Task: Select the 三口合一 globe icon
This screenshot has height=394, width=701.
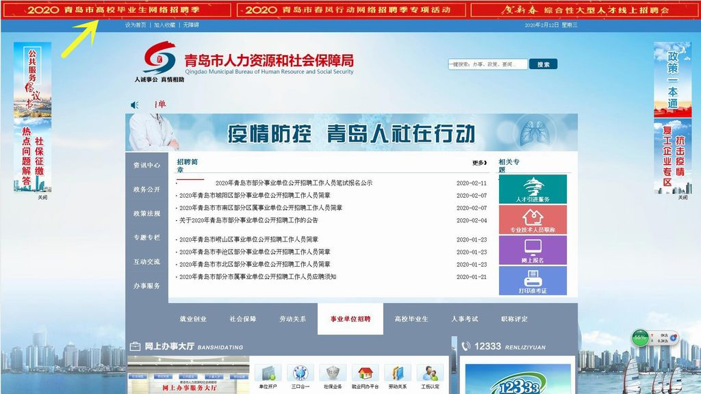Action: pos(299,373)
